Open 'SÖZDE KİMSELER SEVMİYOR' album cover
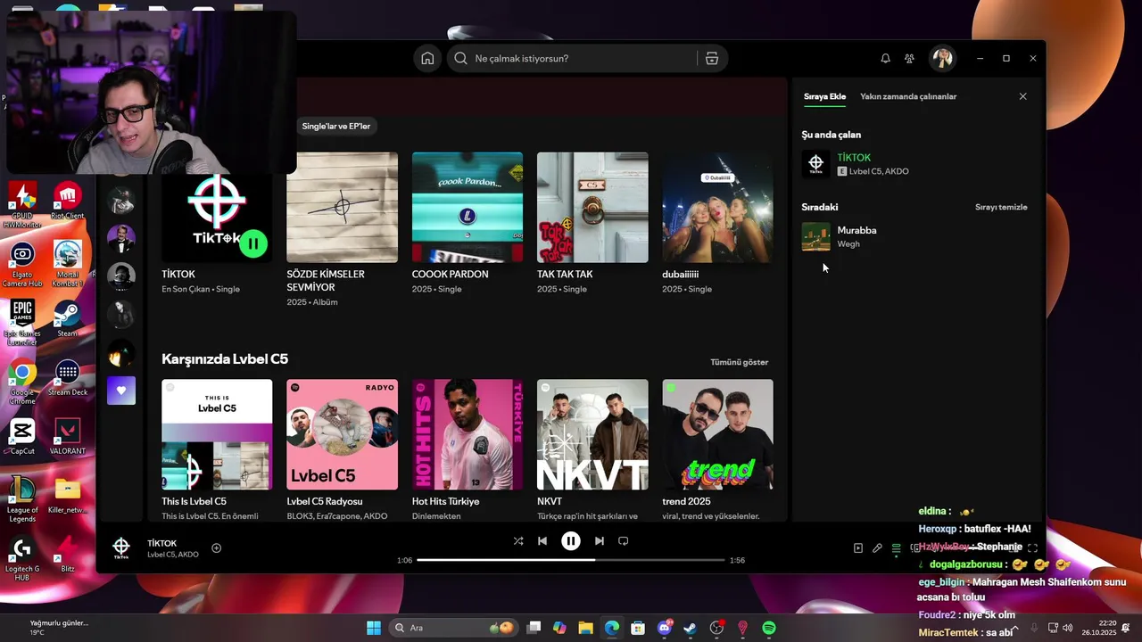The height and width of the screenshot is (642, 1142). pos(342,207)
